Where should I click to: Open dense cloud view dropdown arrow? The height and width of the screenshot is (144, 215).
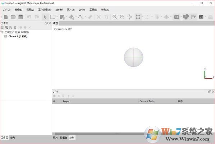[x=152, y=17]
